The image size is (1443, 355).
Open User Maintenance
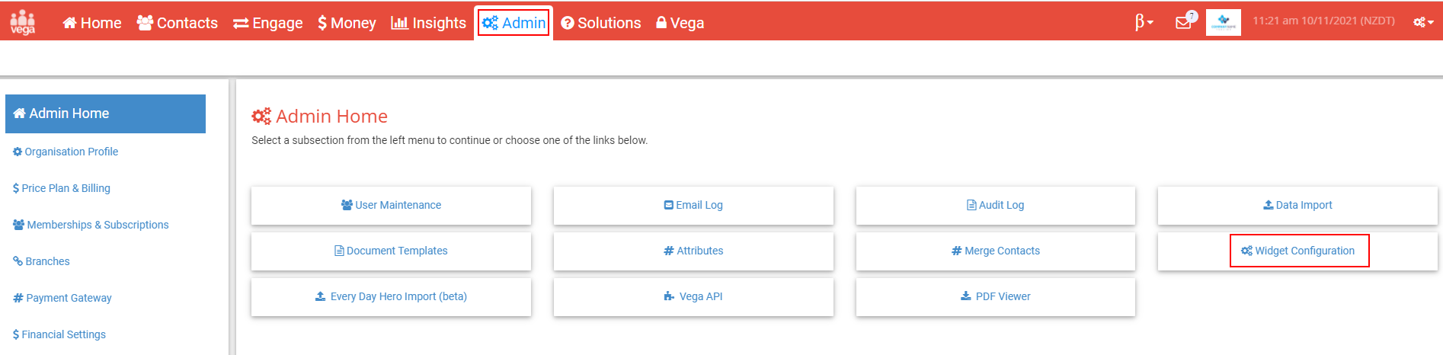(x=391, y=205)
